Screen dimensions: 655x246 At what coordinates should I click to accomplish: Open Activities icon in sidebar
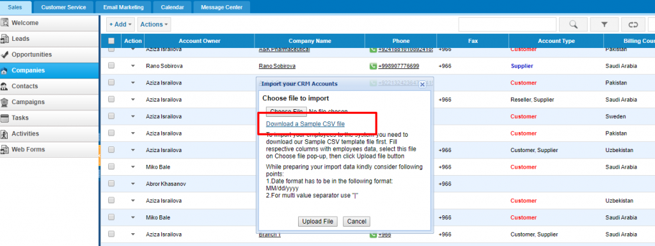(5, 134)
